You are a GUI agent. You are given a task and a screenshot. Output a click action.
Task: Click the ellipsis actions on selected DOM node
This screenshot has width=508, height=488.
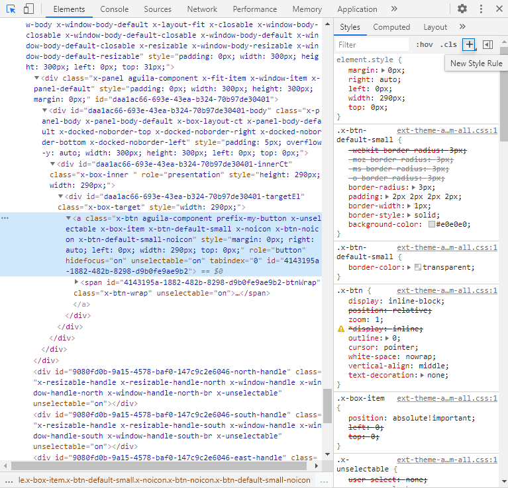(x=5, y=218)
